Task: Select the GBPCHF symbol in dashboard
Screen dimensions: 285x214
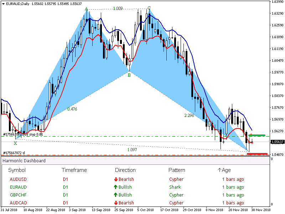Action: tap(18, 195)
